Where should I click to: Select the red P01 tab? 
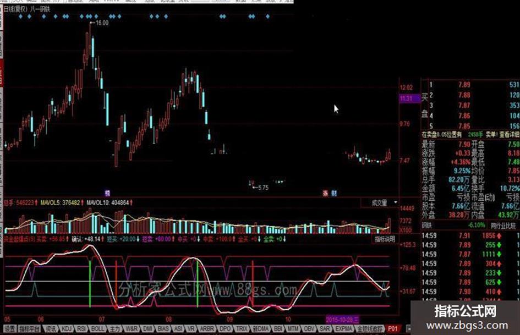tap(393, 329)
